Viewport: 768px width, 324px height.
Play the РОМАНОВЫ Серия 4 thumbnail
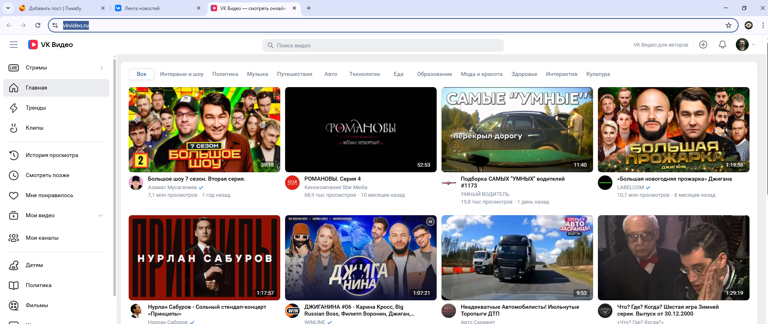point(361,130)
